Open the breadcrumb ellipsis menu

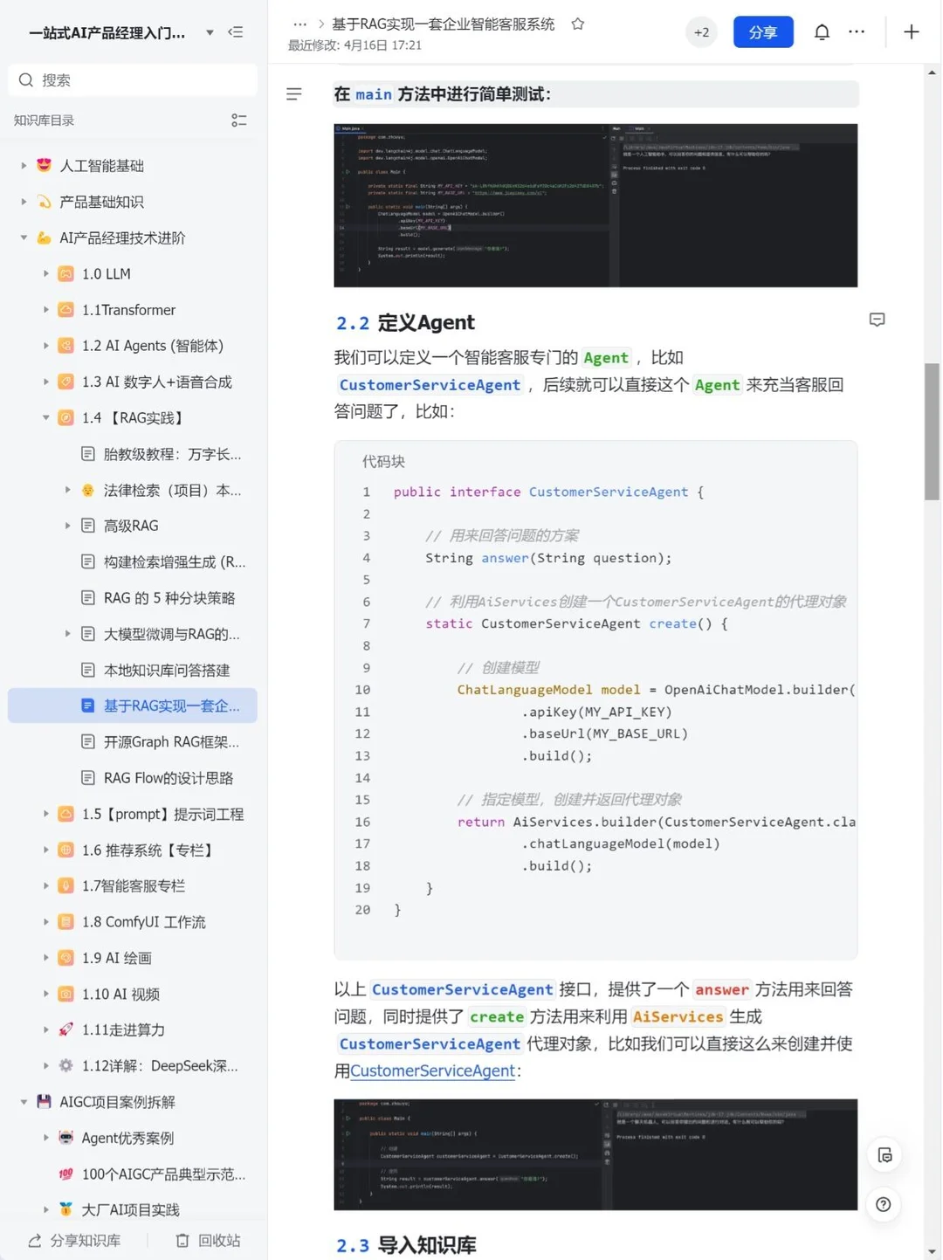(299, 24)
